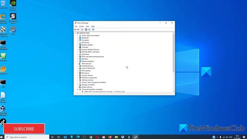Open Dropbox from the taskbar
Image resolution: width=247 pixels, height=139 pixels.
123,137
